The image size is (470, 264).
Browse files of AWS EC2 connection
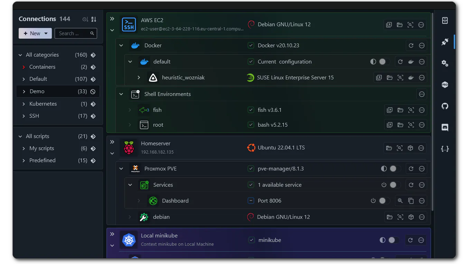pos(399,25)
